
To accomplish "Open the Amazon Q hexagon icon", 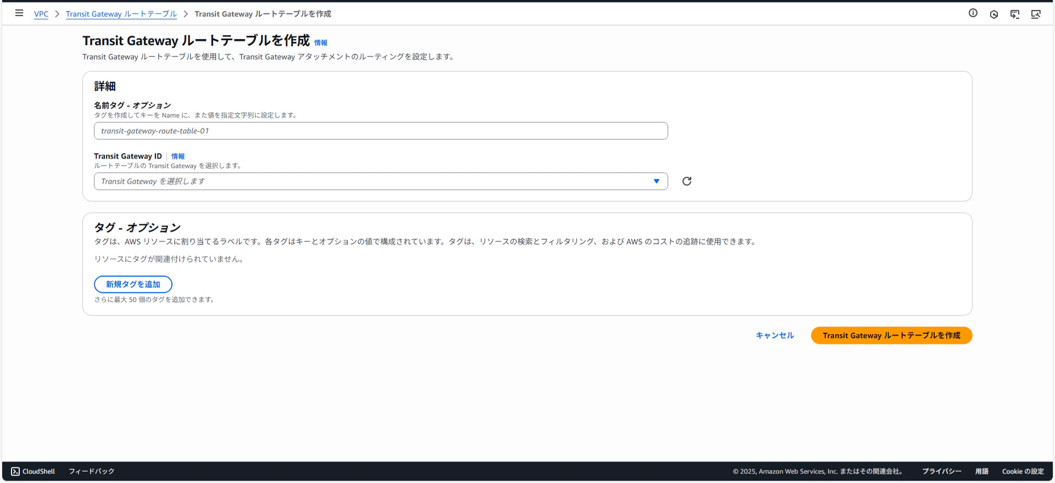I will point(994,14).
